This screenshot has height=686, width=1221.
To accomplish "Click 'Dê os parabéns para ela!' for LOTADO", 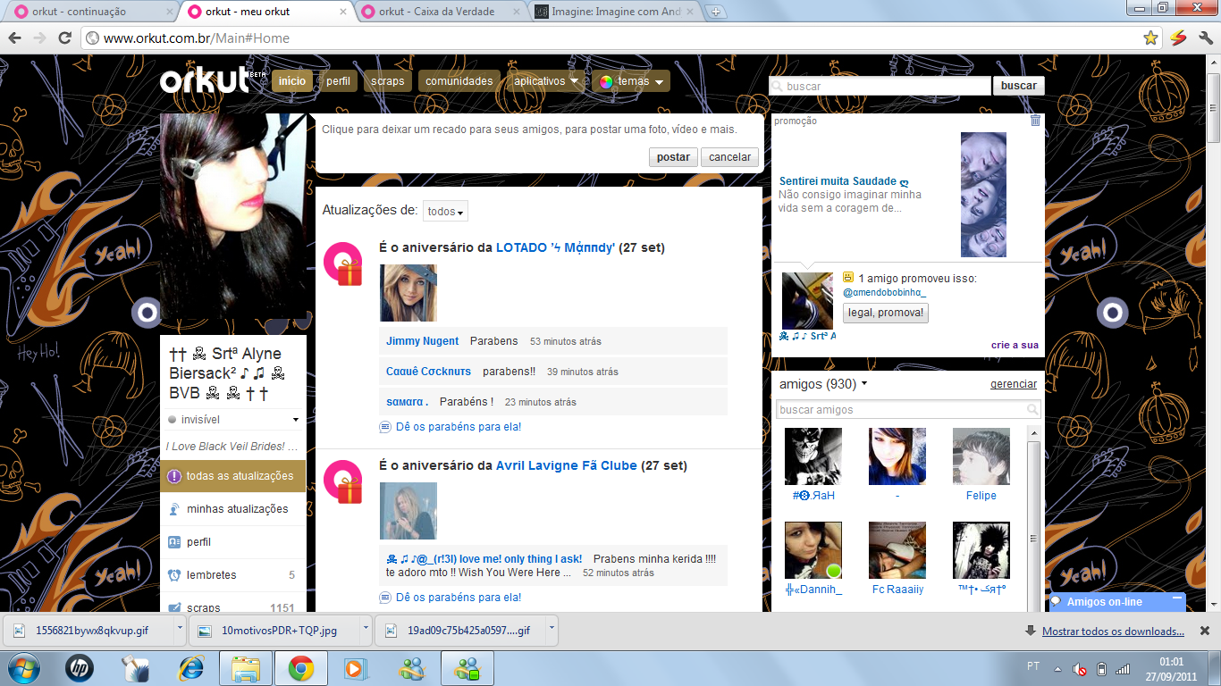I will point(459,427).
